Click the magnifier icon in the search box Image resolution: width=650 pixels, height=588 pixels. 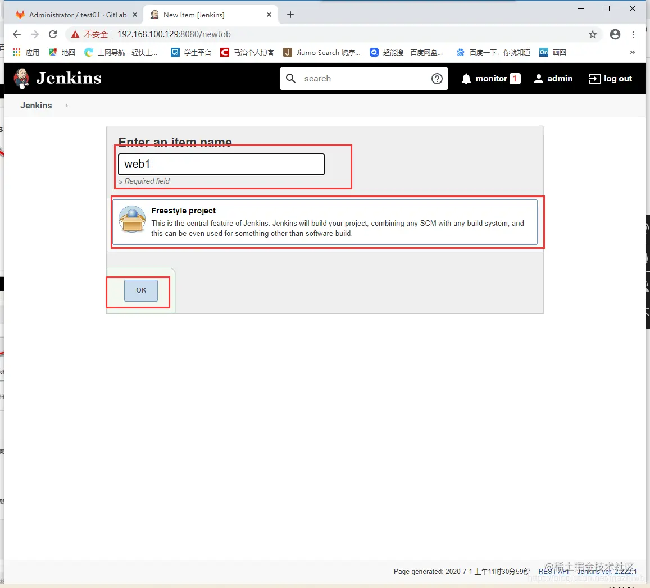(x=290, y=78)
